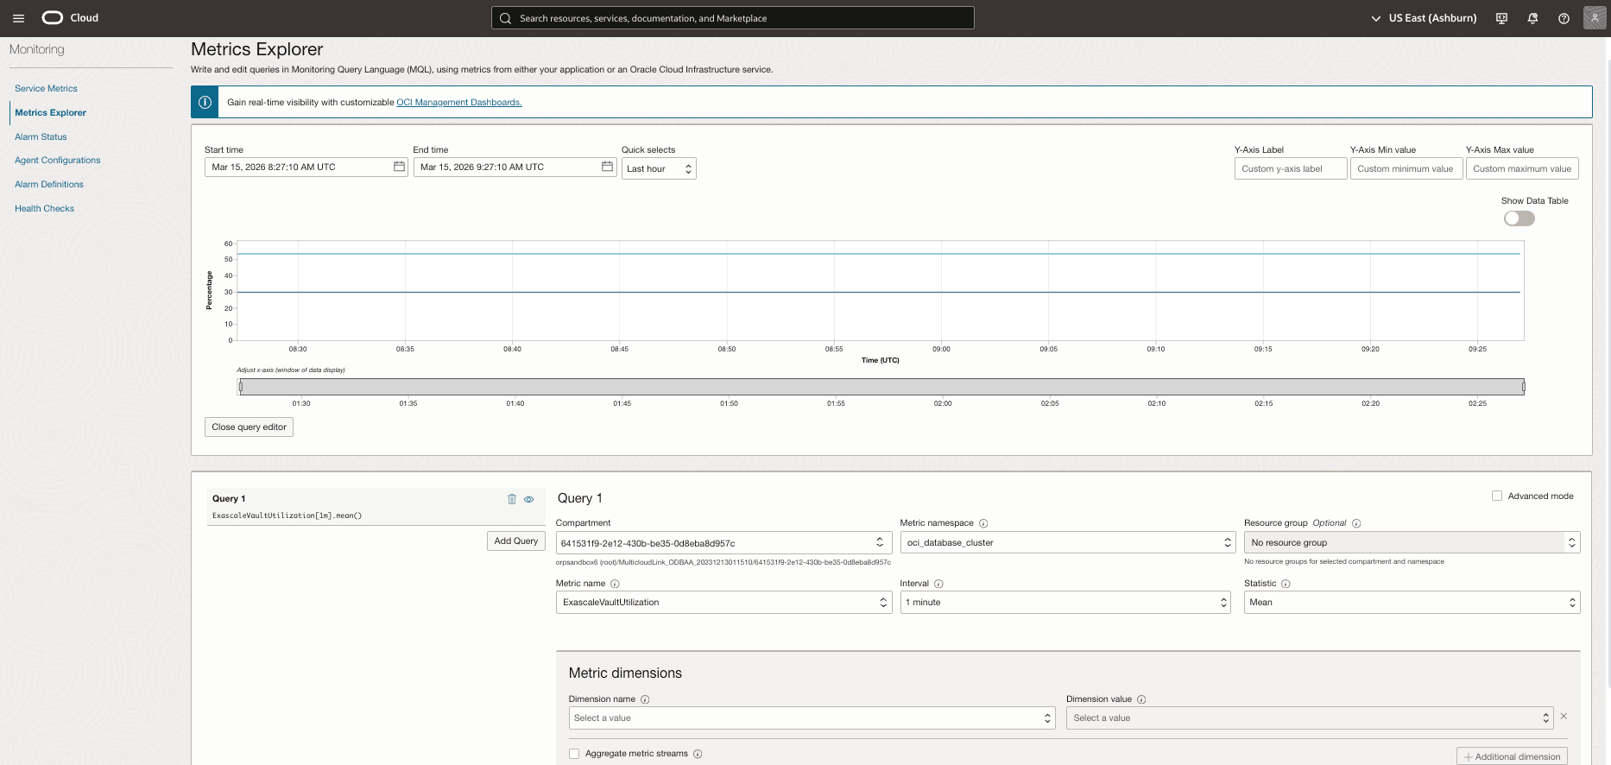Click the Y-Axis Label input
The image size is (1611, 765).
(1291, 168)
